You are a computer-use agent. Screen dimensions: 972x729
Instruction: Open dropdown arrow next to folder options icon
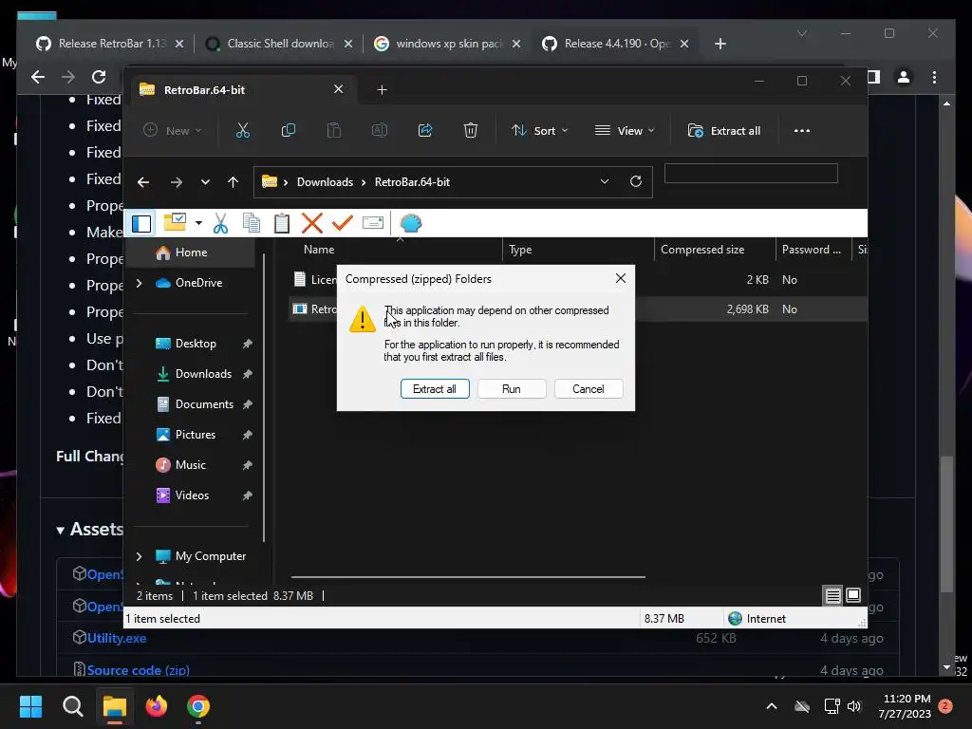[x=198, y=222]
